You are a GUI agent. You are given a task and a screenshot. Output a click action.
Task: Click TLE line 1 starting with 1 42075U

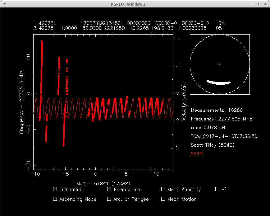pyautogui.click(x=129, y=23)
